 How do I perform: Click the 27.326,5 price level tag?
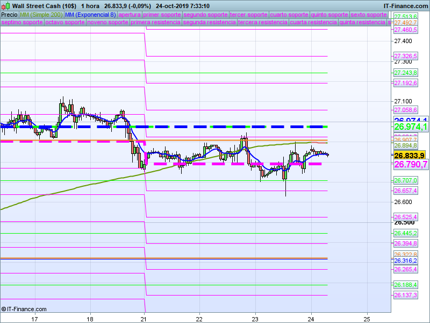pyautogui.click(x=406, y=56)
